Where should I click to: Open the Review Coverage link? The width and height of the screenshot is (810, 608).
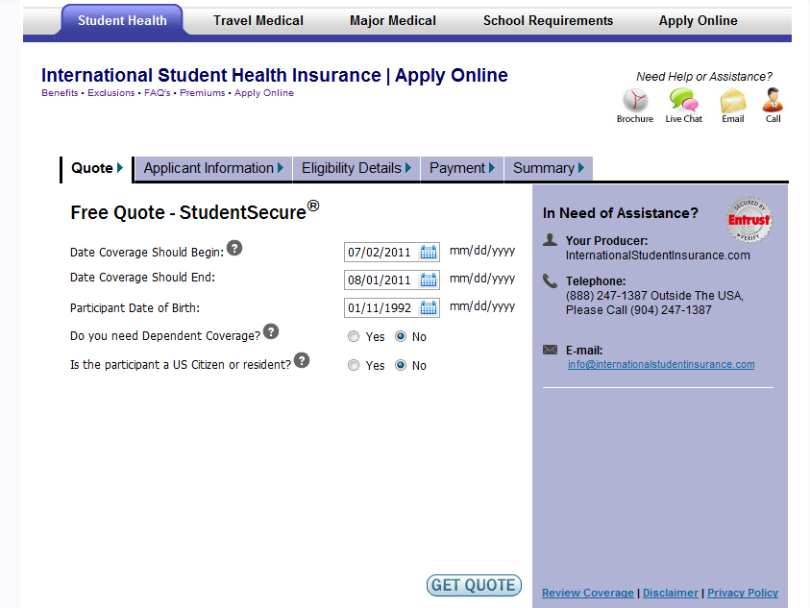(588, 593)
